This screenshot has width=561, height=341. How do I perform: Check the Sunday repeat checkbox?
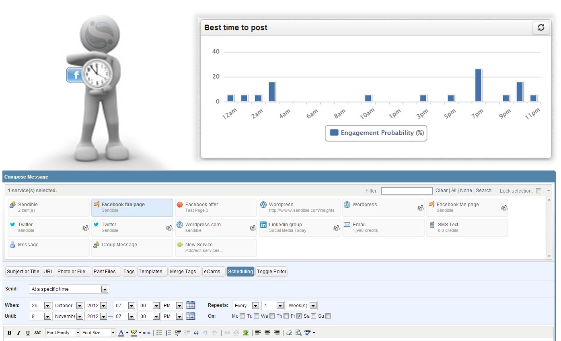pos(328,316)
